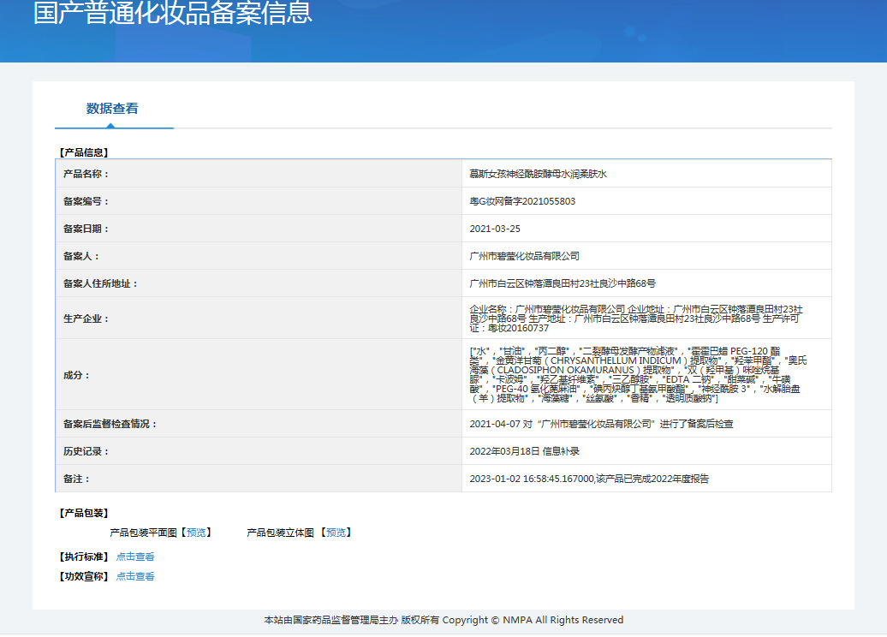Click the 产品包装立体图 label
The image size is (887, 637).
[x=280, y=533]
